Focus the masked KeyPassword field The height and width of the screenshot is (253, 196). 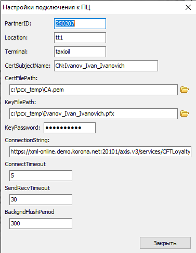[x=70, y=128]
